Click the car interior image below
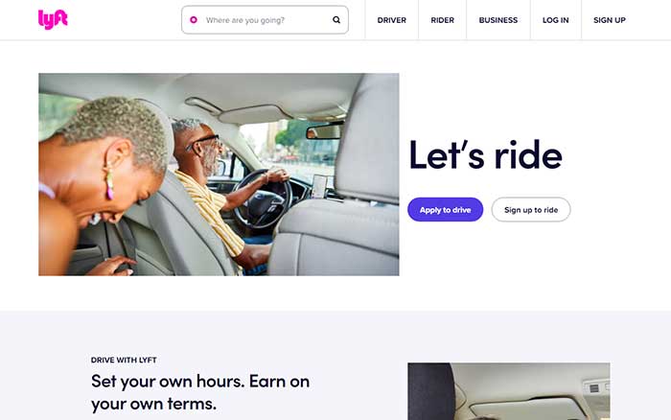The image size is (671, 420). (x=509, y=391)
